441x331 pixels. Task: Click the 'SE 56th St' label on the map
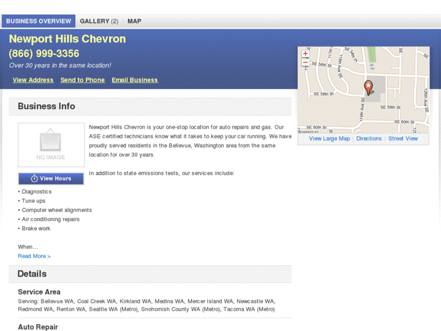pyautogui.click(x=321, y=64)
